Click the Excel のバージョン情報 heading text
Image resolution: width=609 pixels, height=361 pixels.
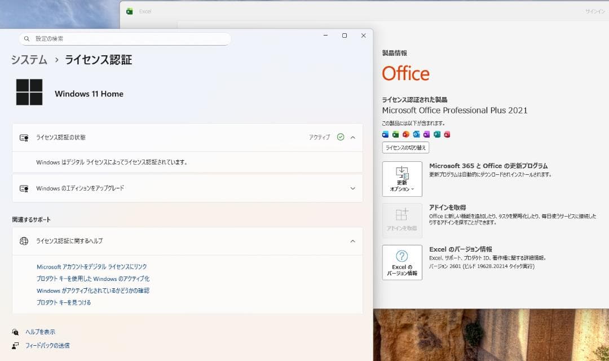[x=460, y=249]
